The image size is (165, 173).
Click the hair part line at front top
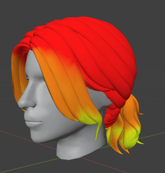[32, 41]
